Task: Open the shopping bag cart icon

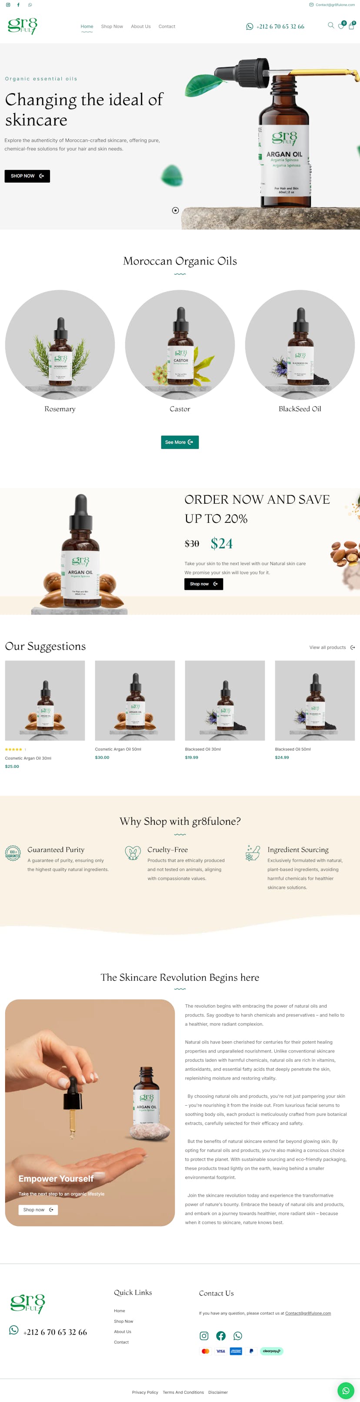Action: pos(351,26)
